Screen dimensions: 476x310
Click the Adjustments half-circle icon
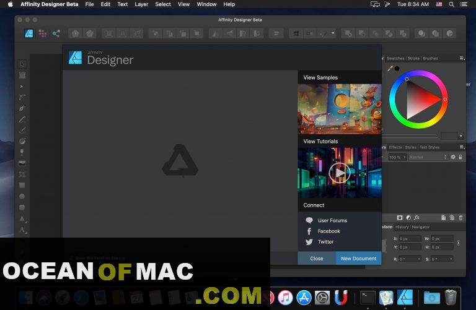408,218
